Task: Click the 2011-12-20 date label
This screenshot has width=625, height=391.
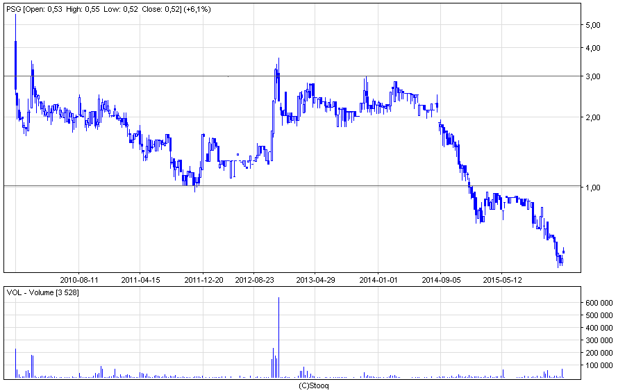Action: point(203,280)
